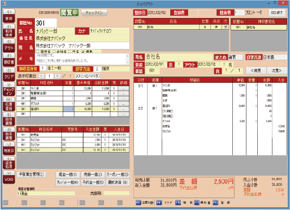
Task: Toggle the 氏名 checkbox under 宛名
Action: click(x=70, y=51)
